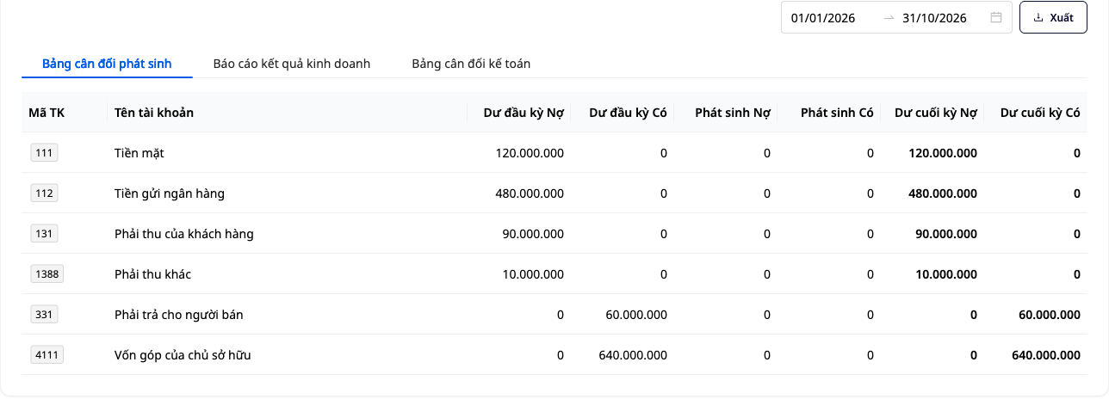Click the Xuất export button
1109x399 pixels.
click(x=1053, y=17)
